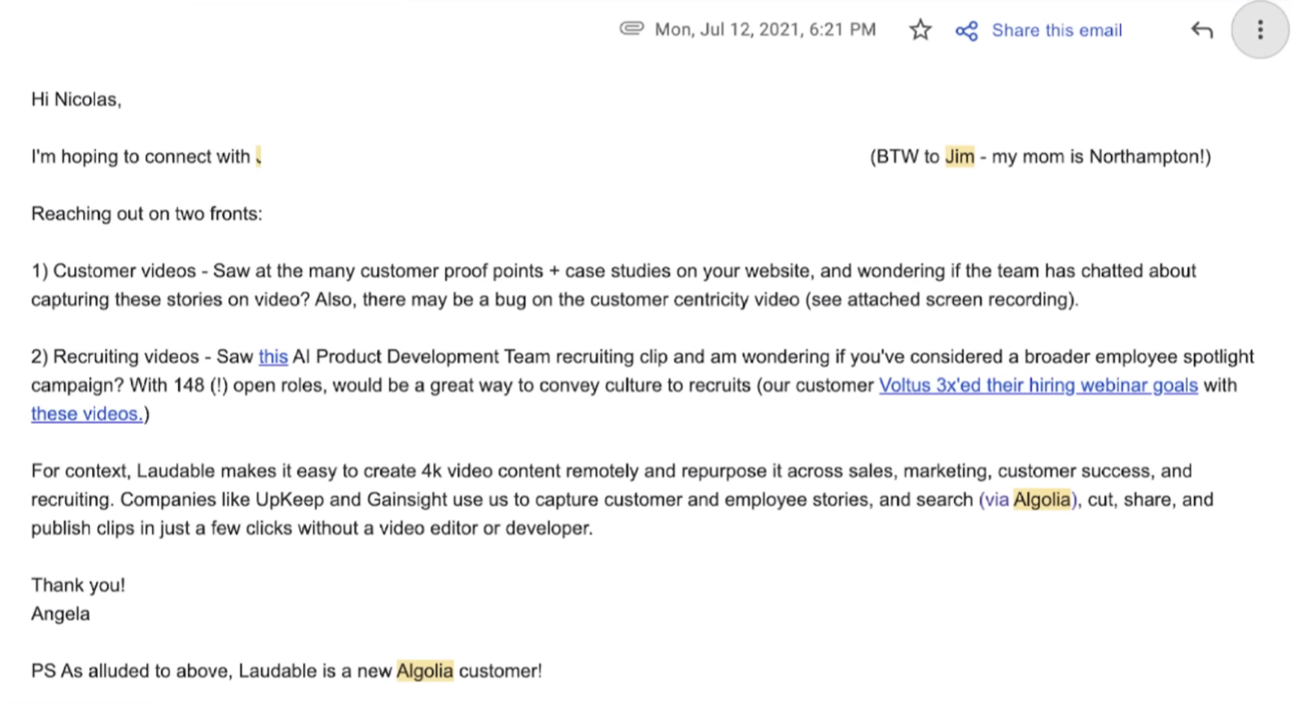
Task: Open the Voltus hiring webinar goals link
Action: [x=1038, y=385]
